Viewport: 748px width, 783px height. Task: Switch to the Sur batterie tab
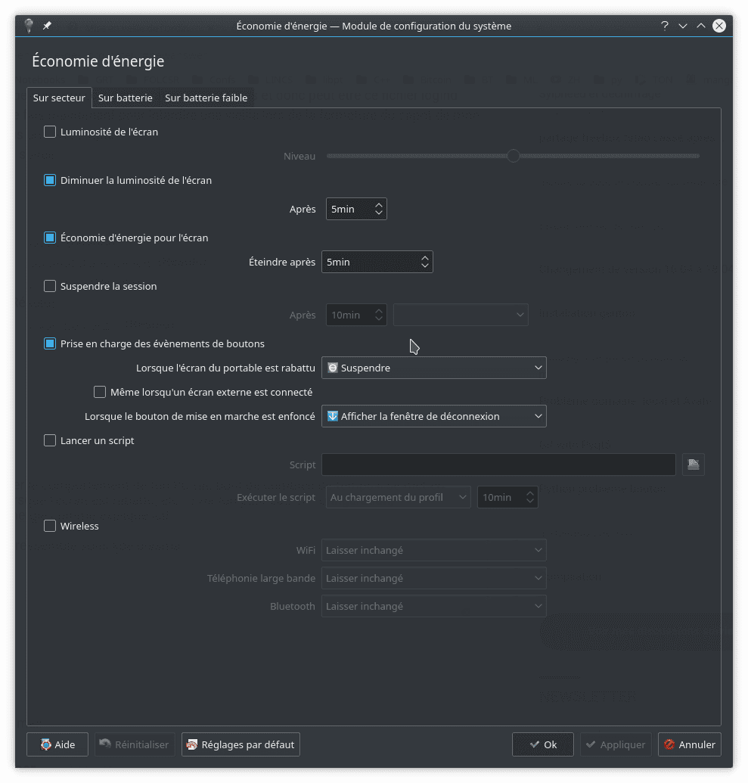point(125,98)
